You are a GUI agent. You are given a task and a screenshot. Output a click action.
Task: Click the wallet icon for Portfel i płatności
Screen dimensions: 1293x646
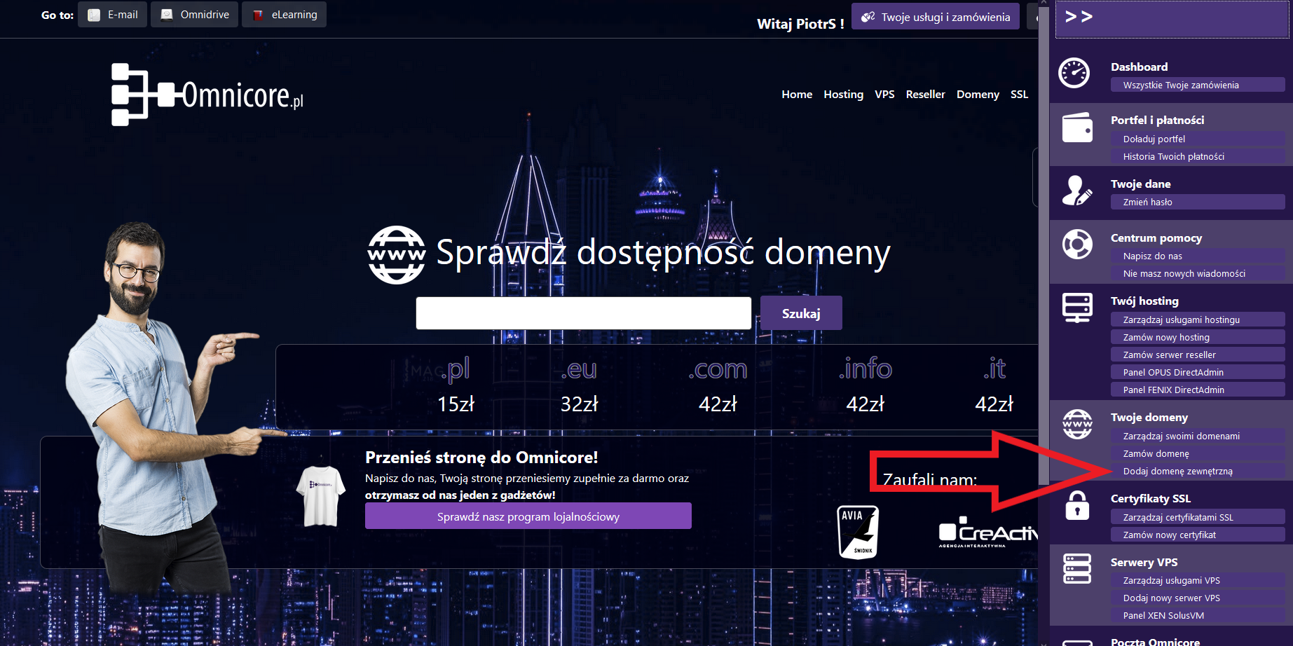click(x=1077, y=128)
